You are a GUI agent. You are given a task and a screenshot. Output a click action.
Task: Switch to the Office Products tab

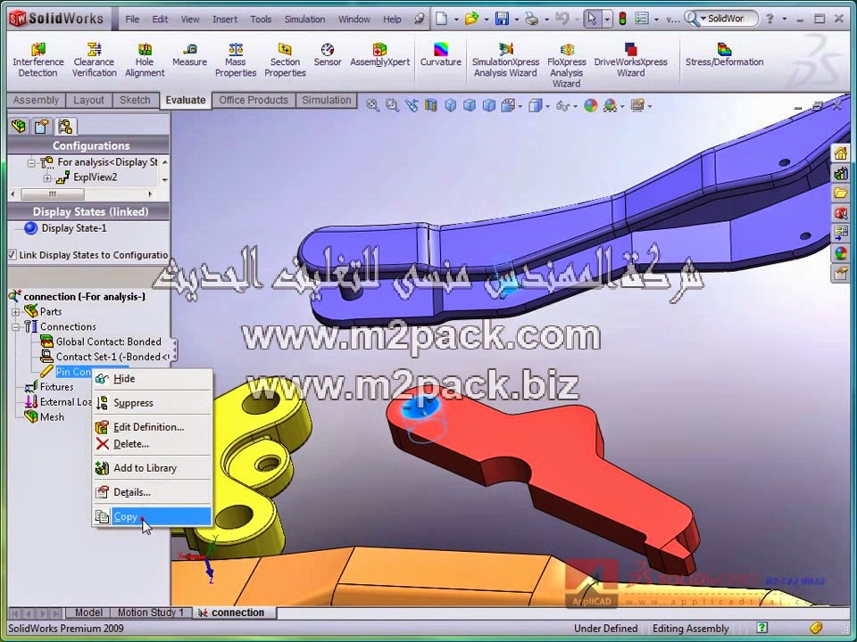pos(254,101)
